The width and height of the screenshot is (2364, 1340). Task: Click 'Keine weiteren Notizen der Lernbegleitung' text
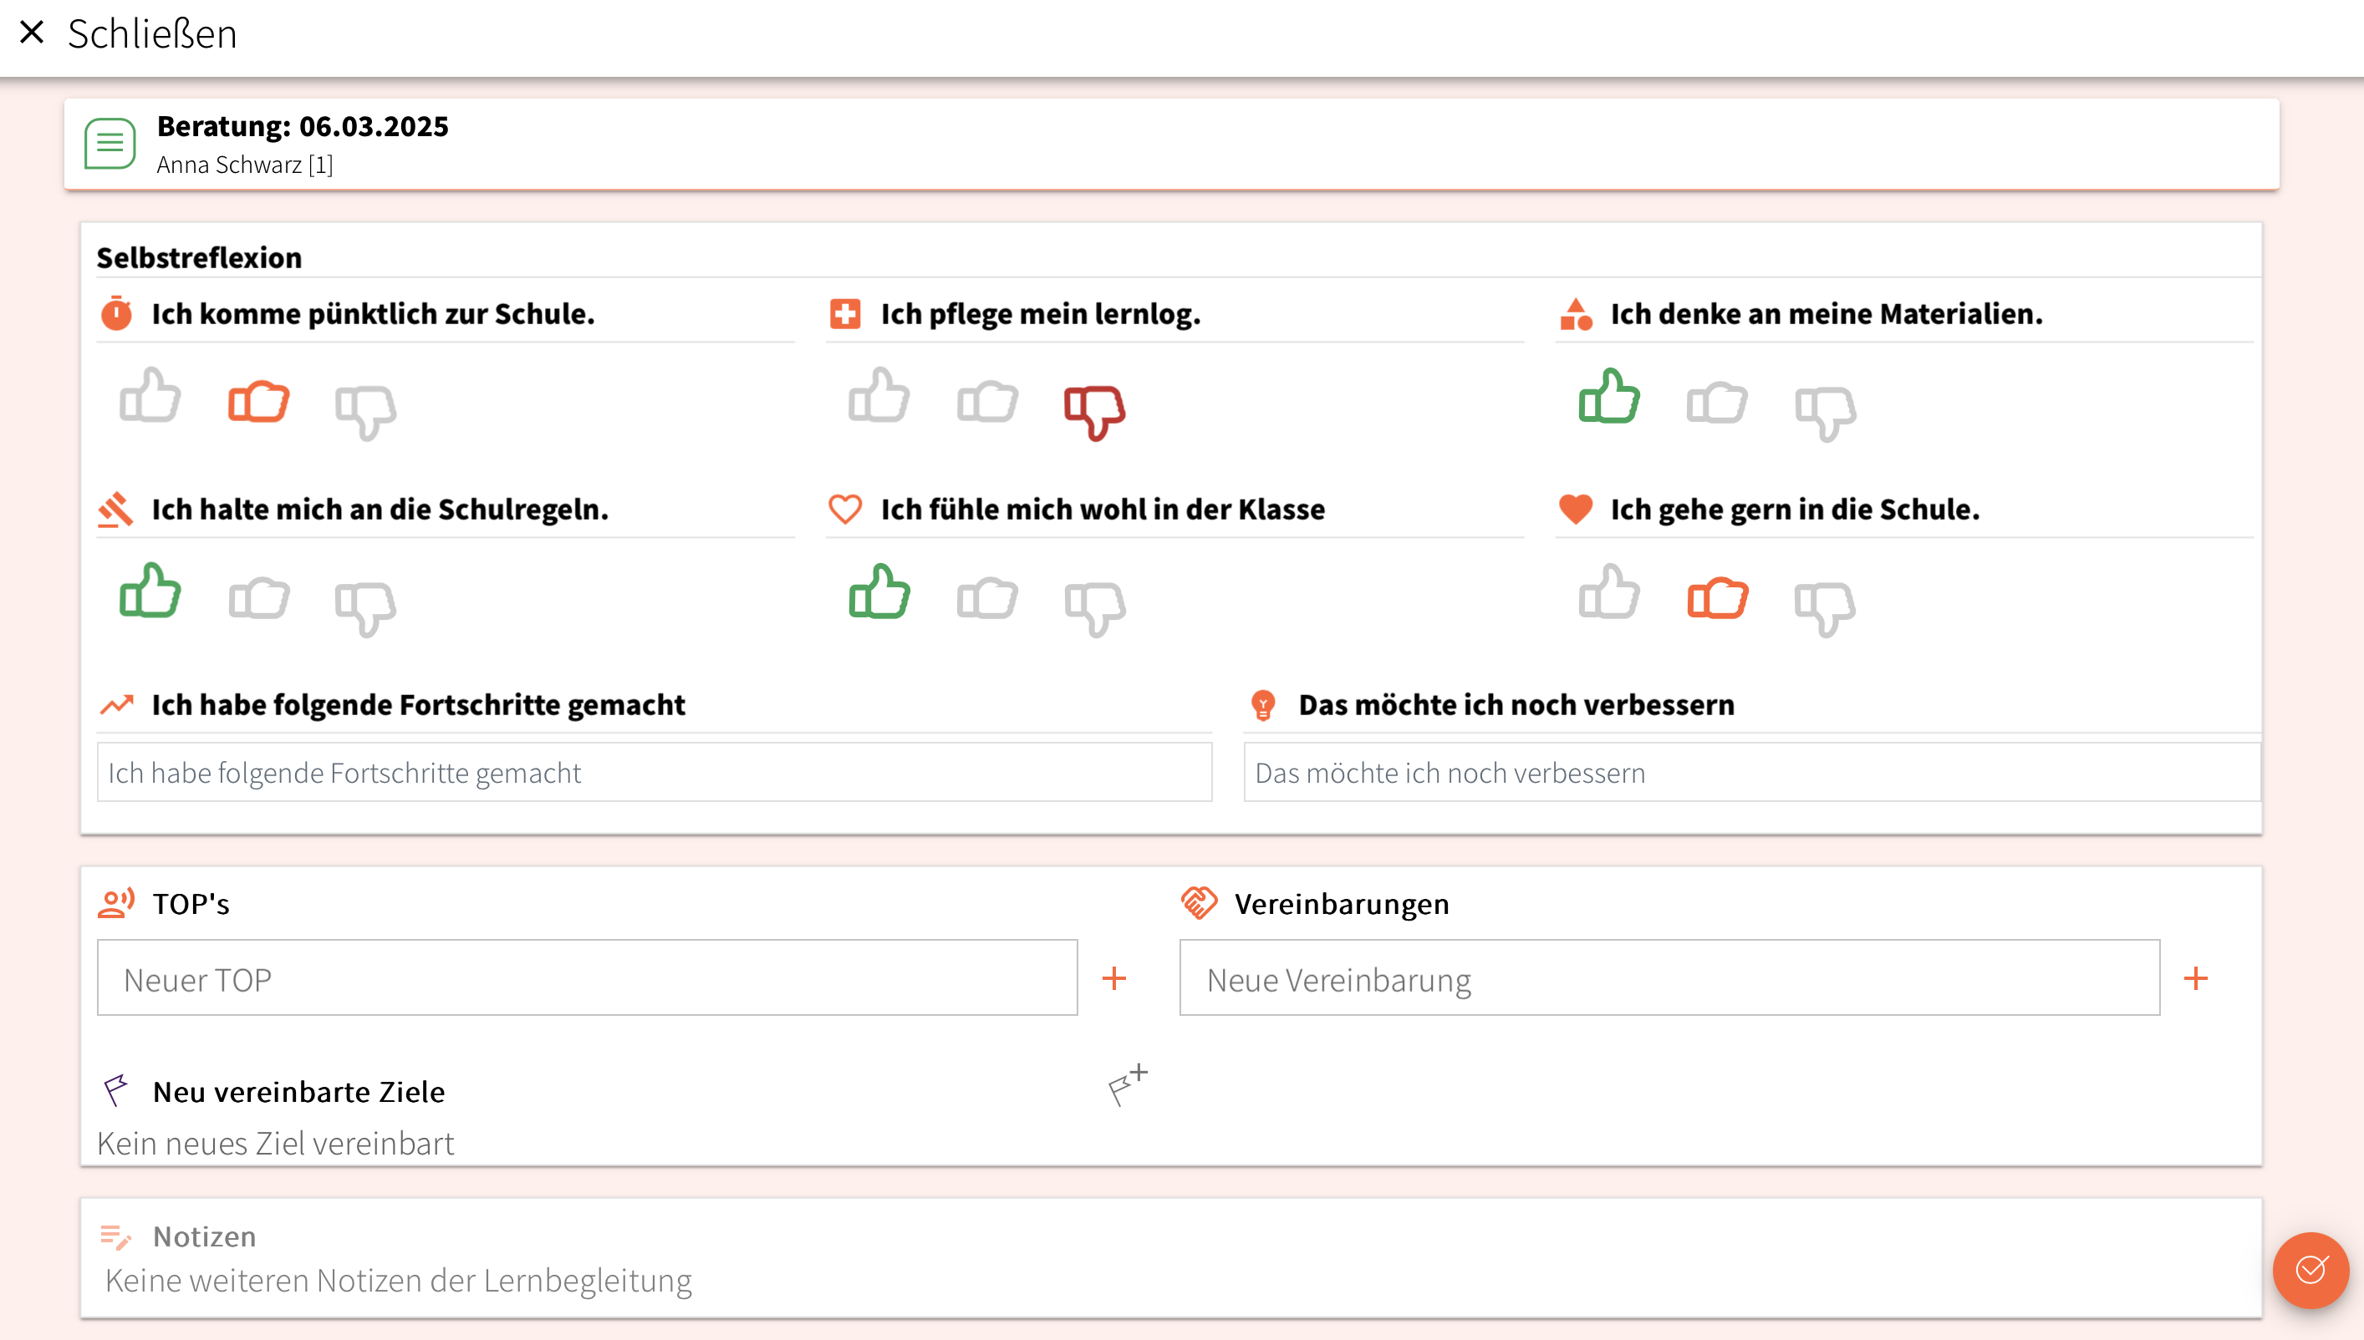[399, 1281]
